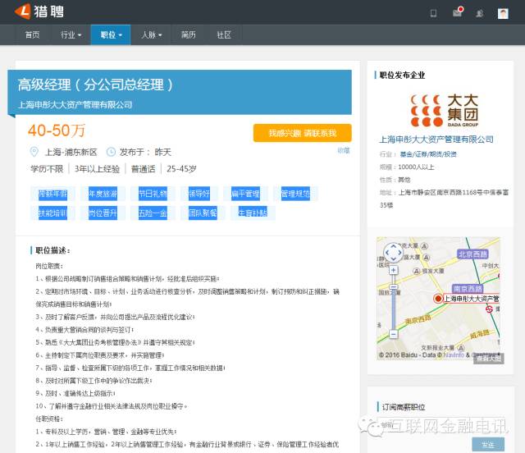Select the 节日礼物 benefit tag
525x453 pixels.
pyautogui.click(x=153, y=194)
